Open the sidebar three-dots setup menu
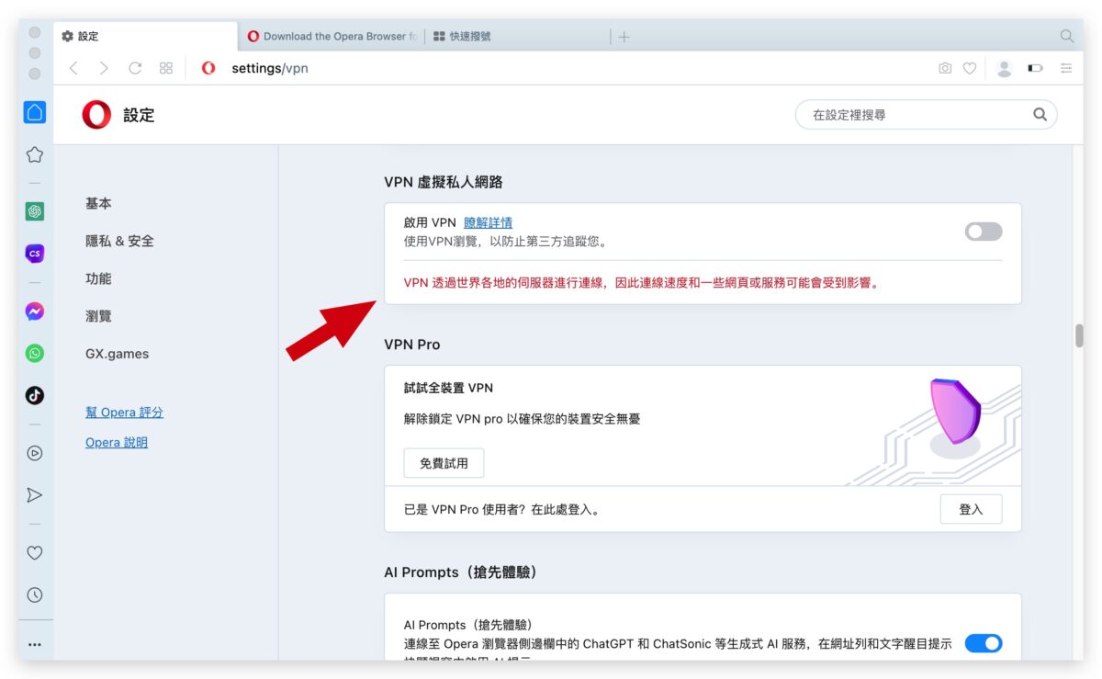 coord(34,644)
